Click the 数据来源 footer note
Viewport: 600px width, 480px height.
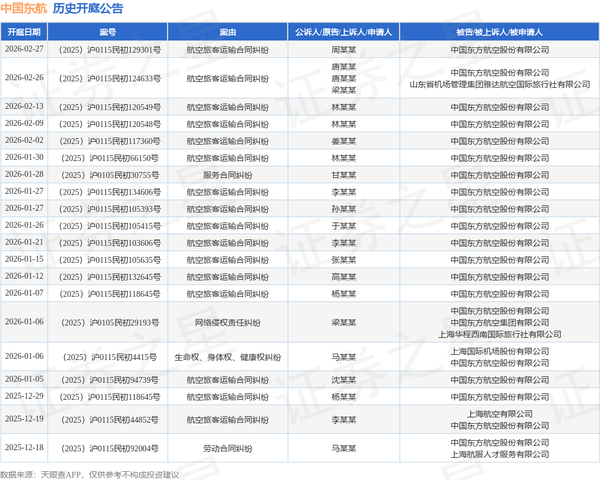pyautogui.click(x=90, y=475)
